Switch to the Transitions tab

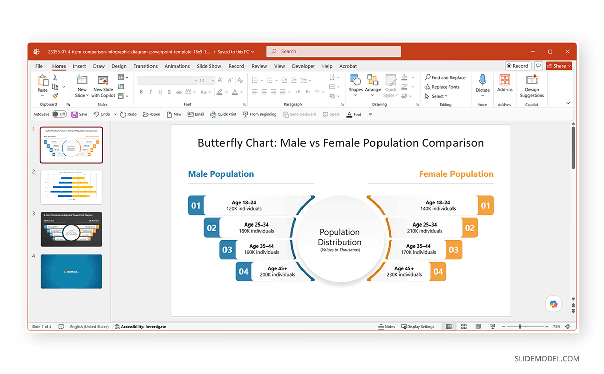pos(145,66)
